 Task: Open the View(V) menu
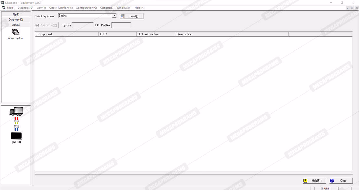click(41, 8)
